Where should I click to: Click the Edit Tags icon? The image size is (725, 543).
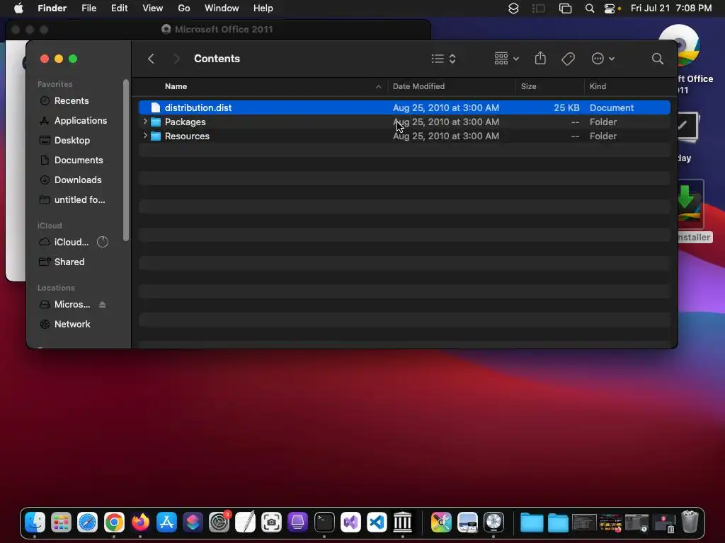click(568, 59)
